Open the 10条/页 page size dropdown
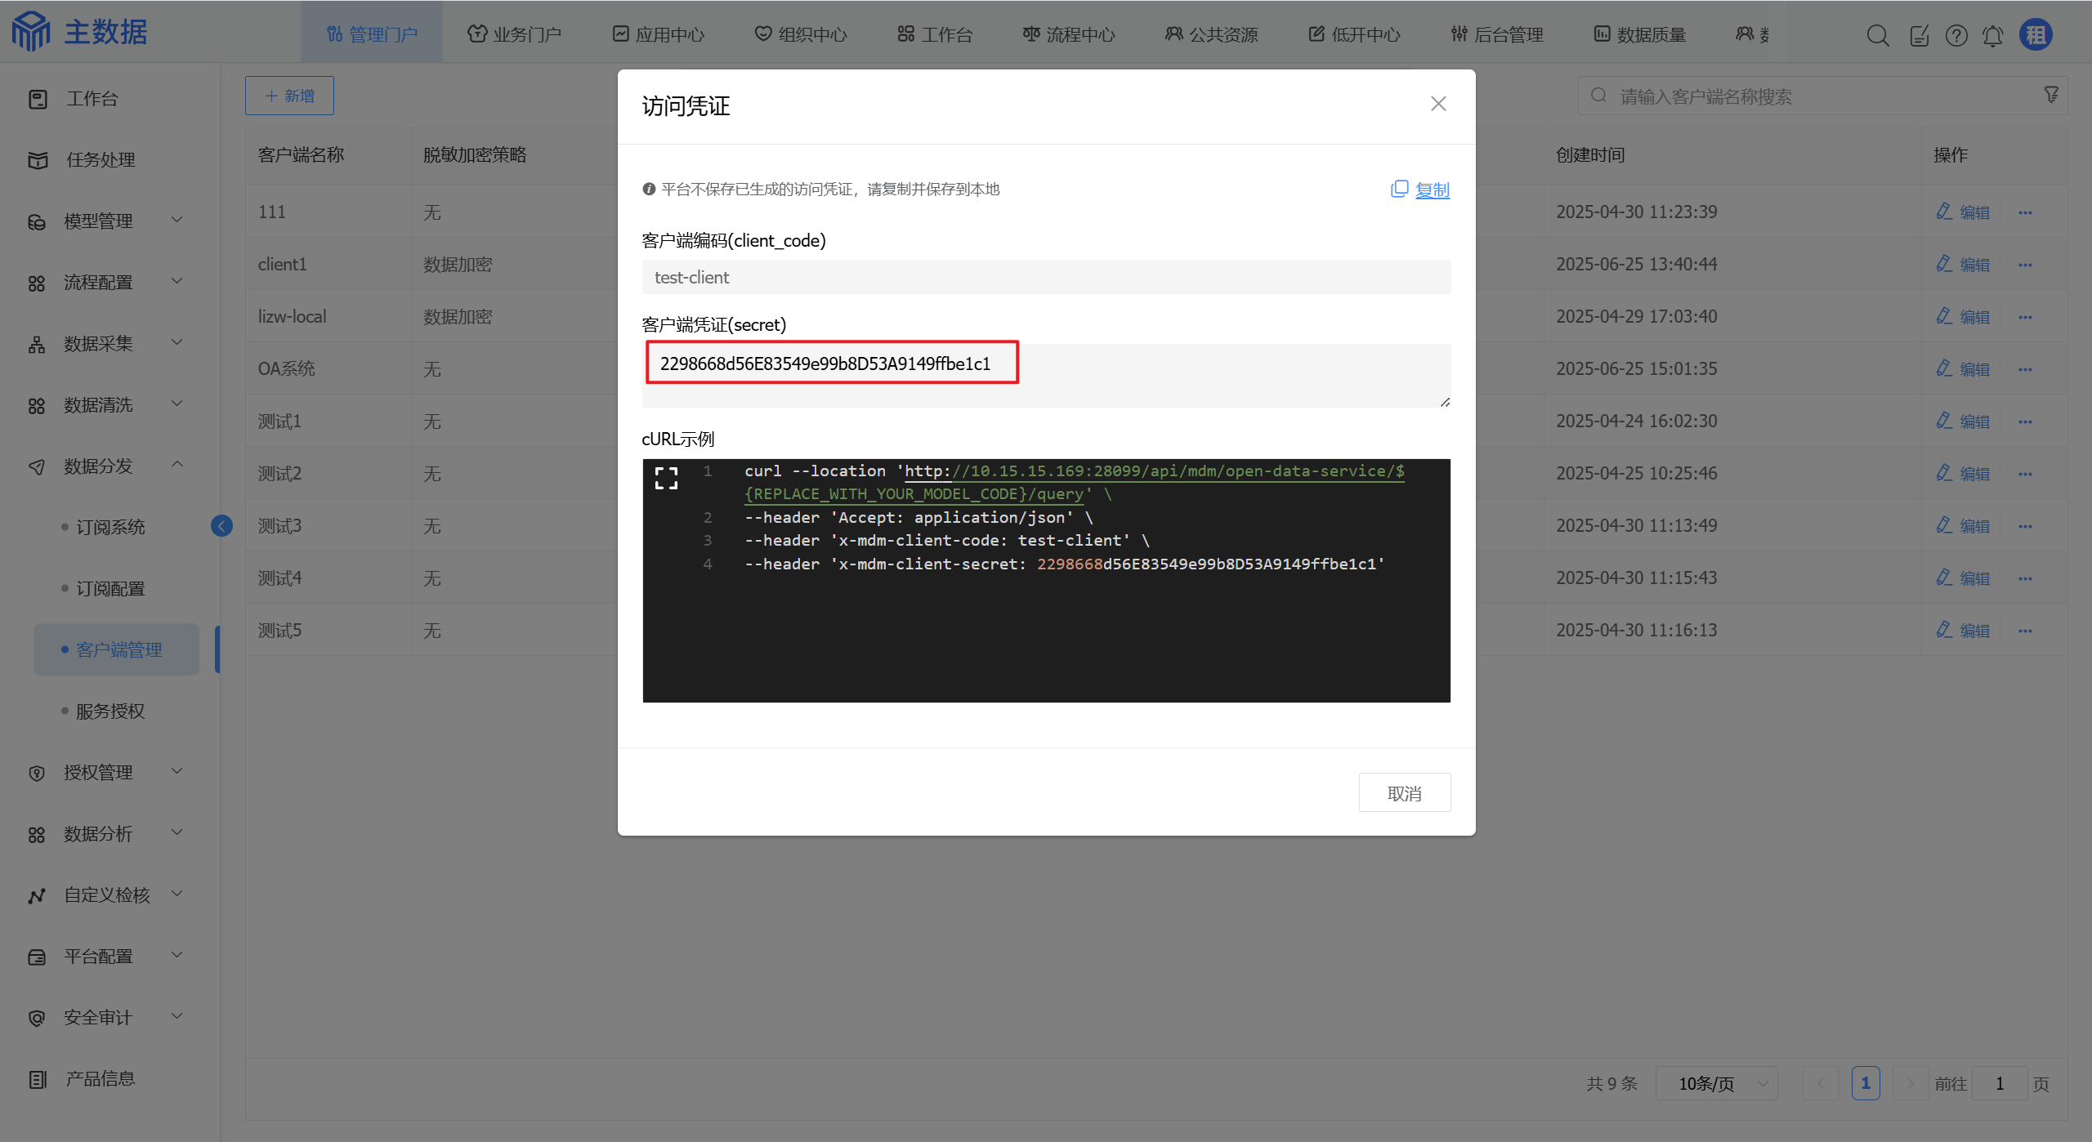 click(x=1716, y=1083)
